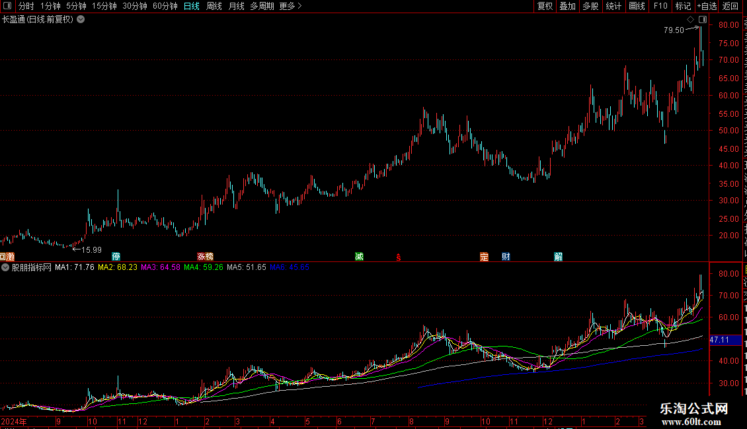The height and width of the screenshot is (429, 747).
Task: Open 多周期 multi-period view
Action: tap(262, 6)
